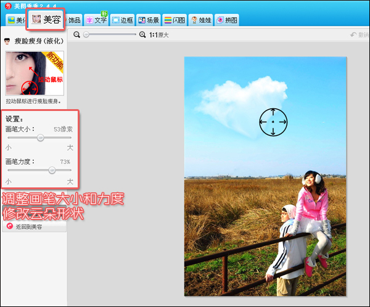The image size is (370, 307).
Task: Go to the 场景 (Scene) tab
Action: tap(148, 20)
